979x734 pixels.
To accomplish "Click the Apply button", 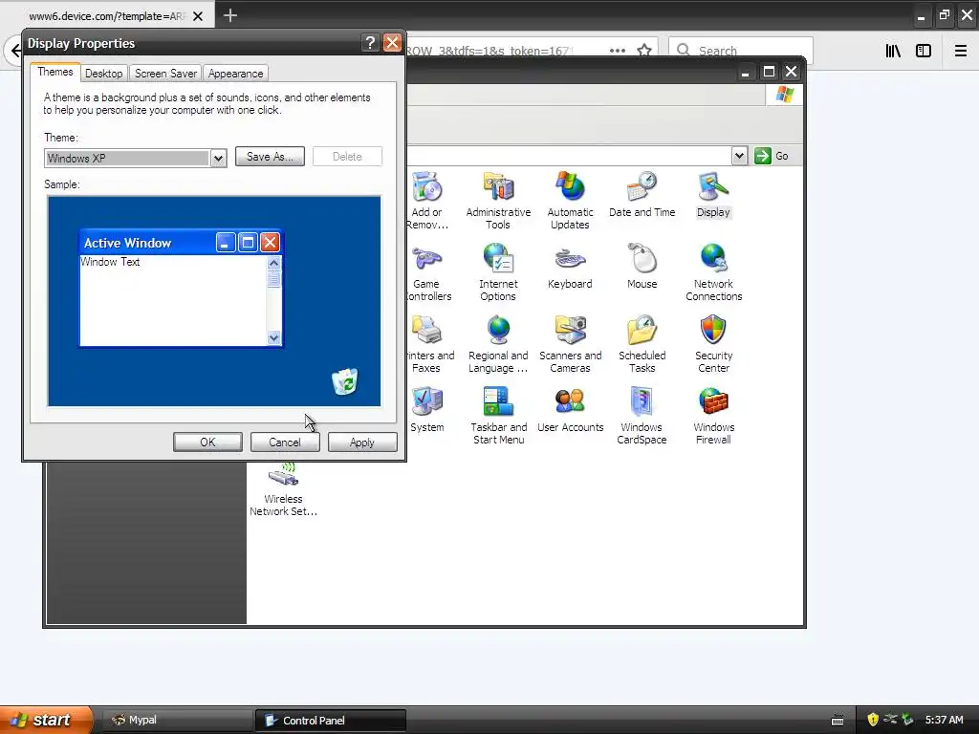I will 362,442.
